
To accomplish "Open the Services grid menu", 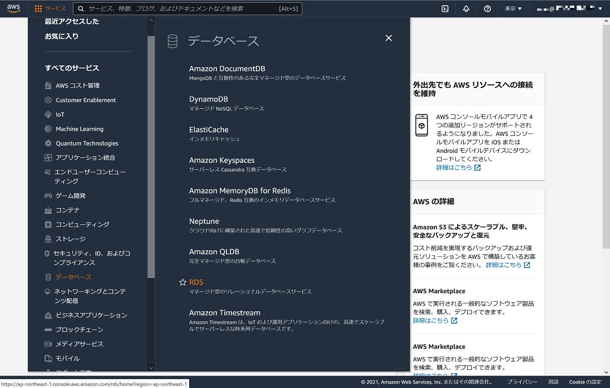I will 50,8.
